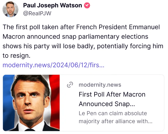Click the gray modernity.news domain label in card
168x134 pixels.
[100, 85]
